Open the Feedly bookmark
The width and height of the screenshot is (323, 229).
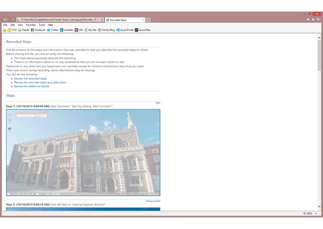[24, 30]
